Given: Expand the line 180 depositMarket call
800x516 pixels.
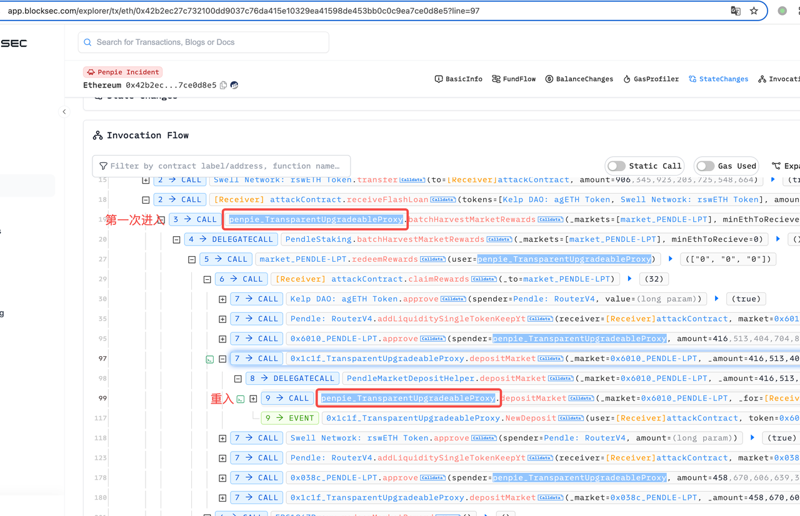Looking at the screenshot, I should point(222,498).
